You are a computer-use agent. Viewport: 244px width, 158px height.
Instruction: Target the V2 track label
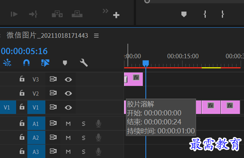click(x=36, y=93)
